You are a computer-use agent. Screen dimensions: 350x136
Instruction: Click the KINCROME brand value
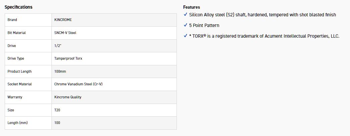[63, 20]
